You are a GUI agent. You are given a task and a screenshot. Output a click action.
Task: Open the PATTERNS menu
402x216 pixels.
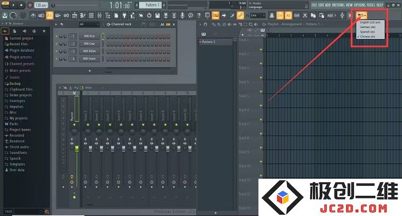pyautogui.click(x=338, y=5)
